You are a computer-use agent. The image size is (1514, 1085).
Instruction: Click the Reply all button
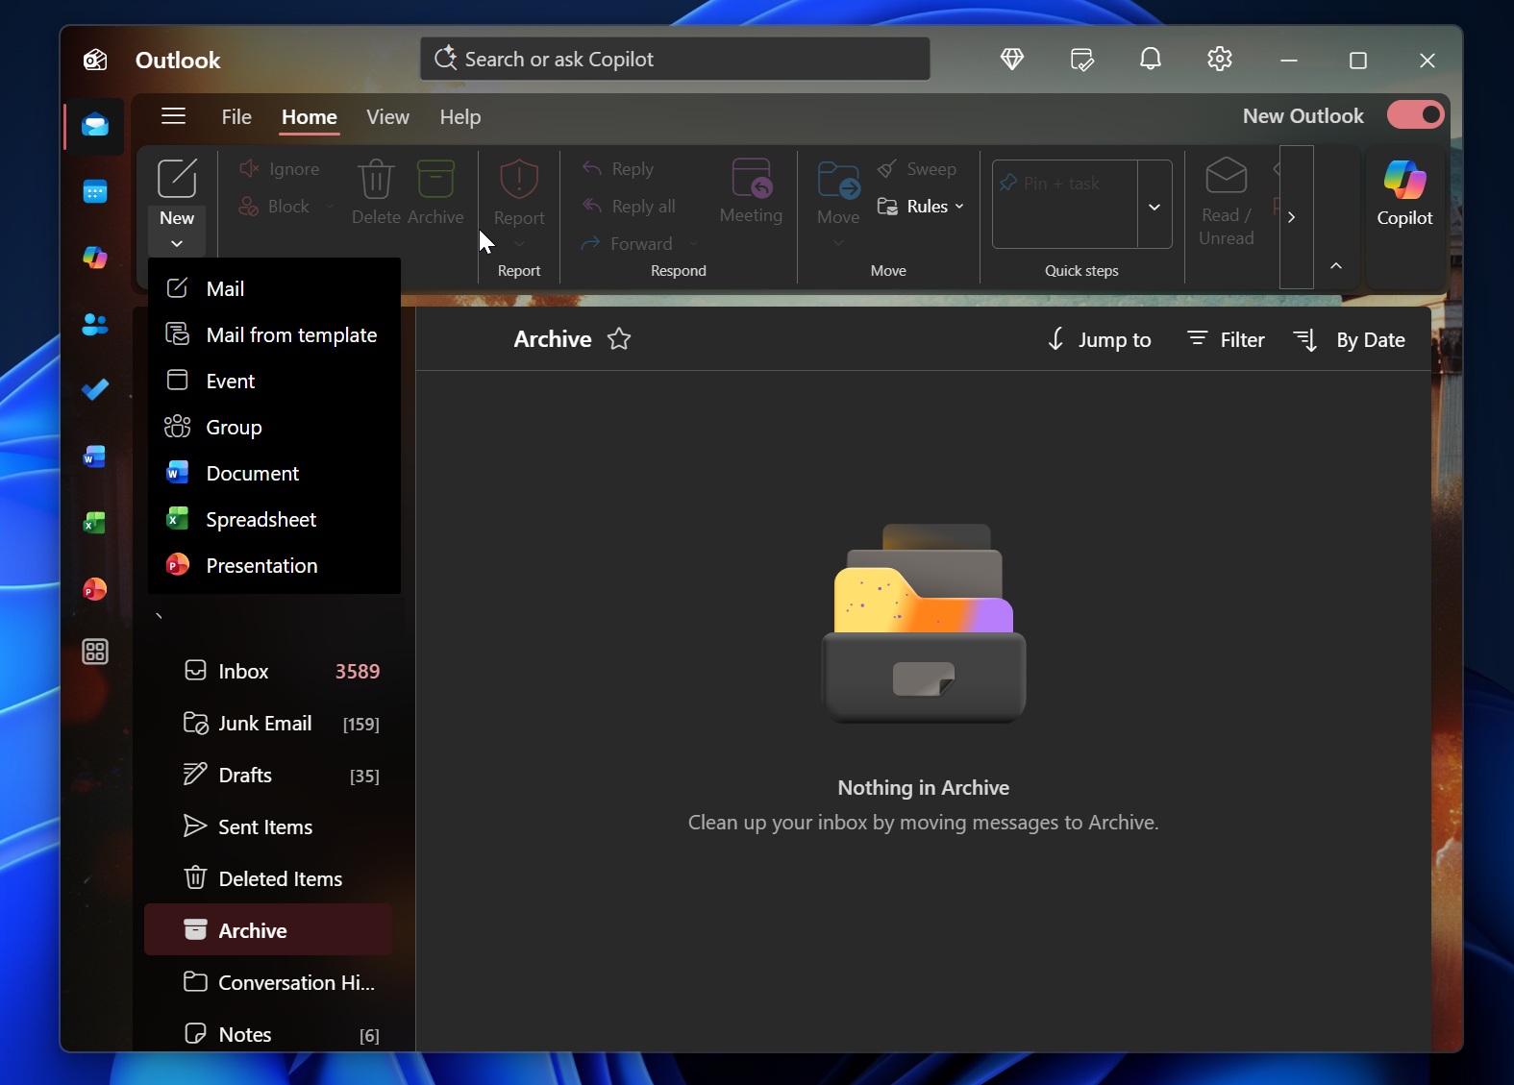click(629, 207)
